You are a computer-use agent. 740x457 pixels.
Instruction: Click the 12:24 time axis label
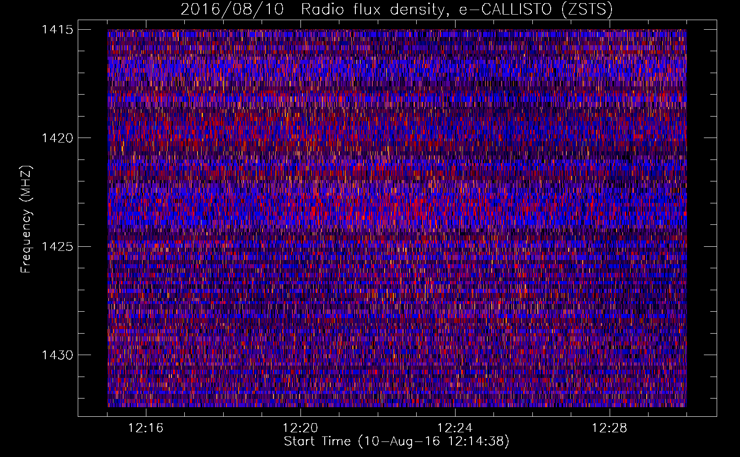(x=455, y=428)
